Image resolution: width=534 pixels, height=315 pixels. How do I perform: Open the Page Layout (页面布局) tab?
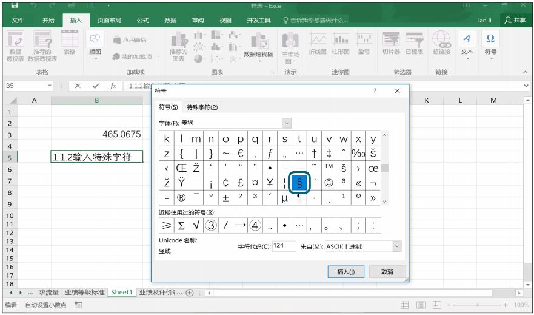(109, 21)
